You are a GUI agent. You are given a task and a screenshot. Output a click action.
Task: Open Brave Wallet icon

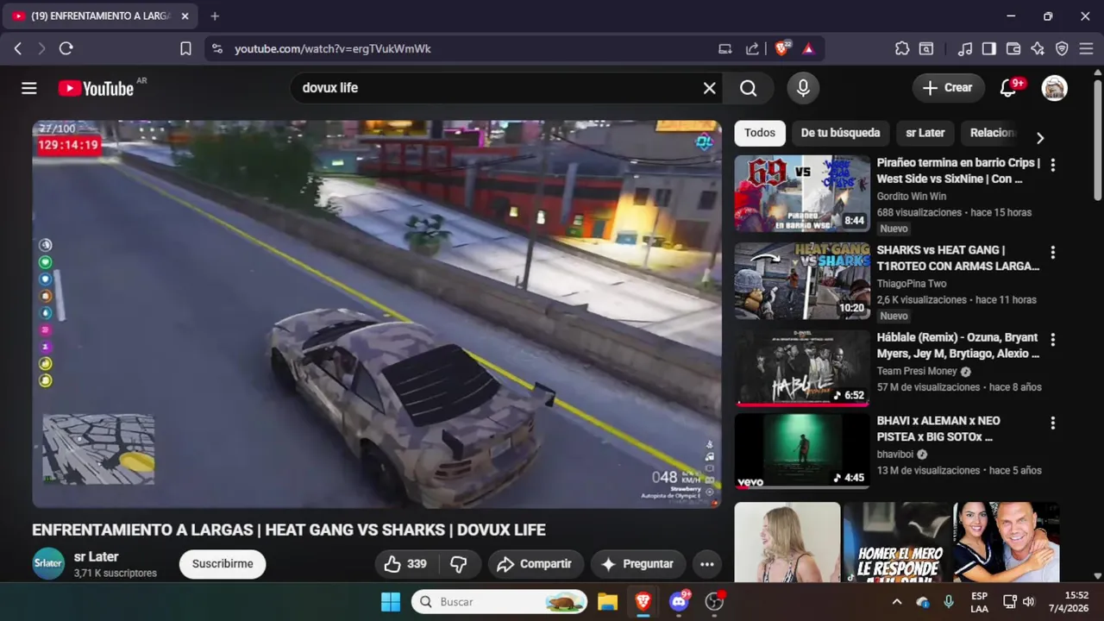1013,49
